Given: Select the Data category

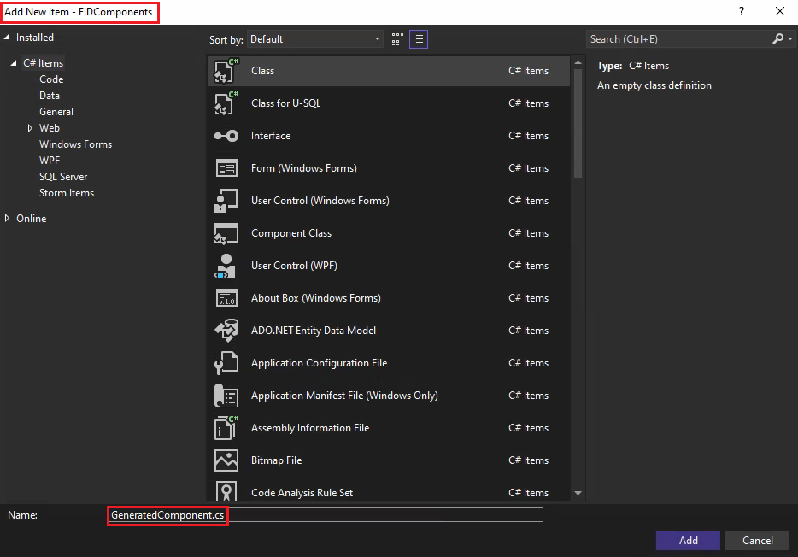Looking at the screenshot, I should (x=50, y=96).
